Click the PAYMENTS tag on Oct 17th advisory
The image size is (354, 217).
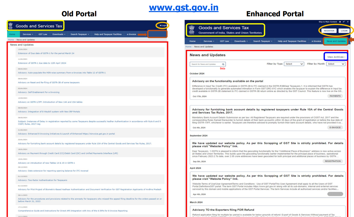pos(335,96)
